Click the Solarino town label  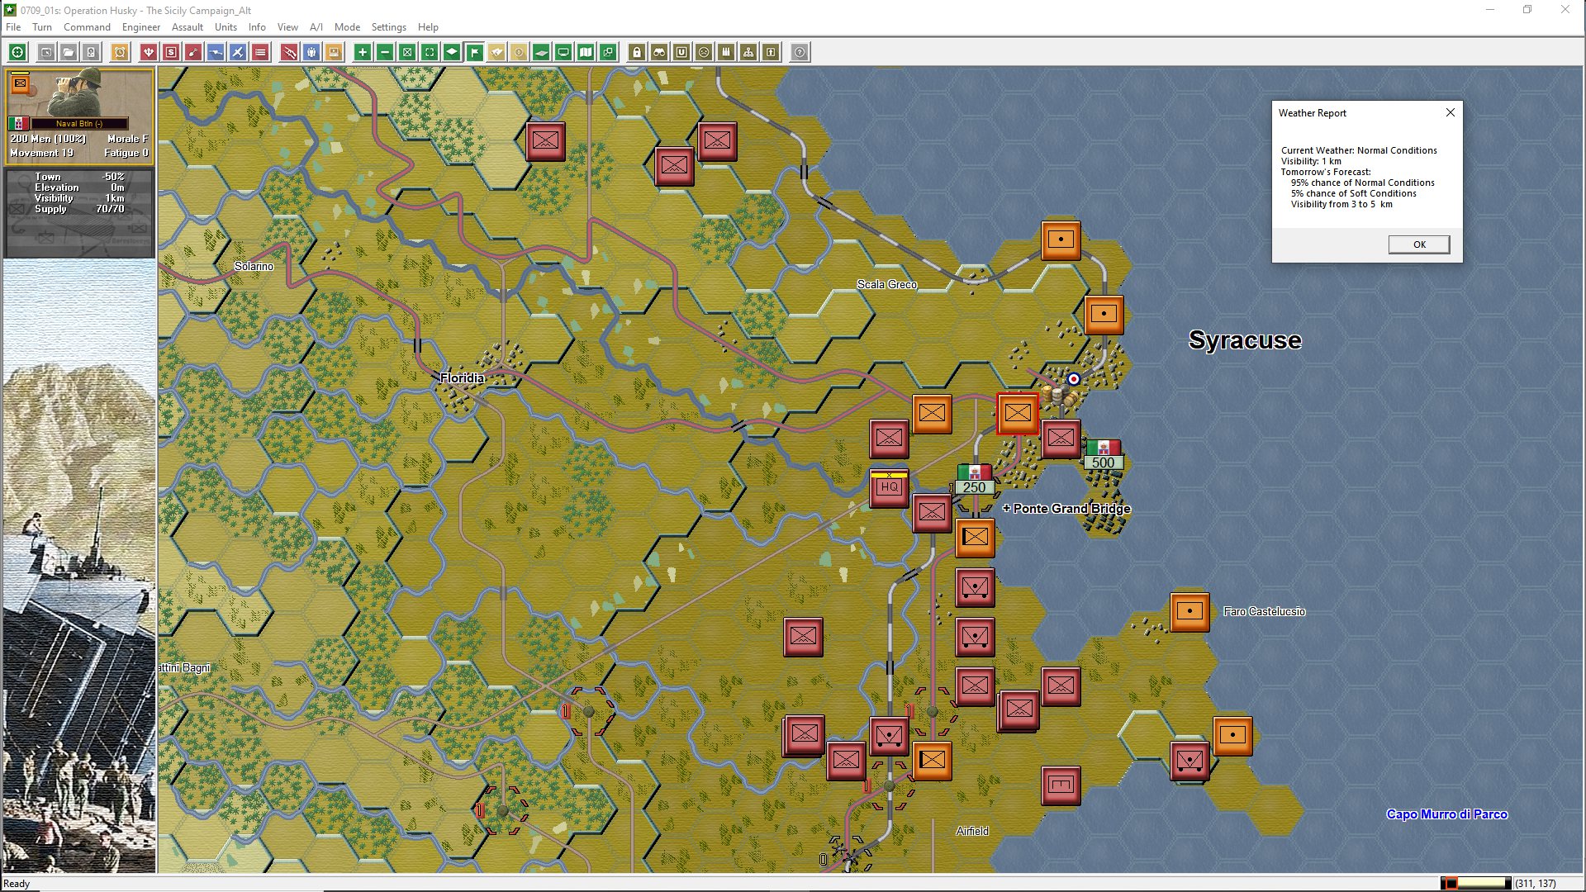click(254, 266)
